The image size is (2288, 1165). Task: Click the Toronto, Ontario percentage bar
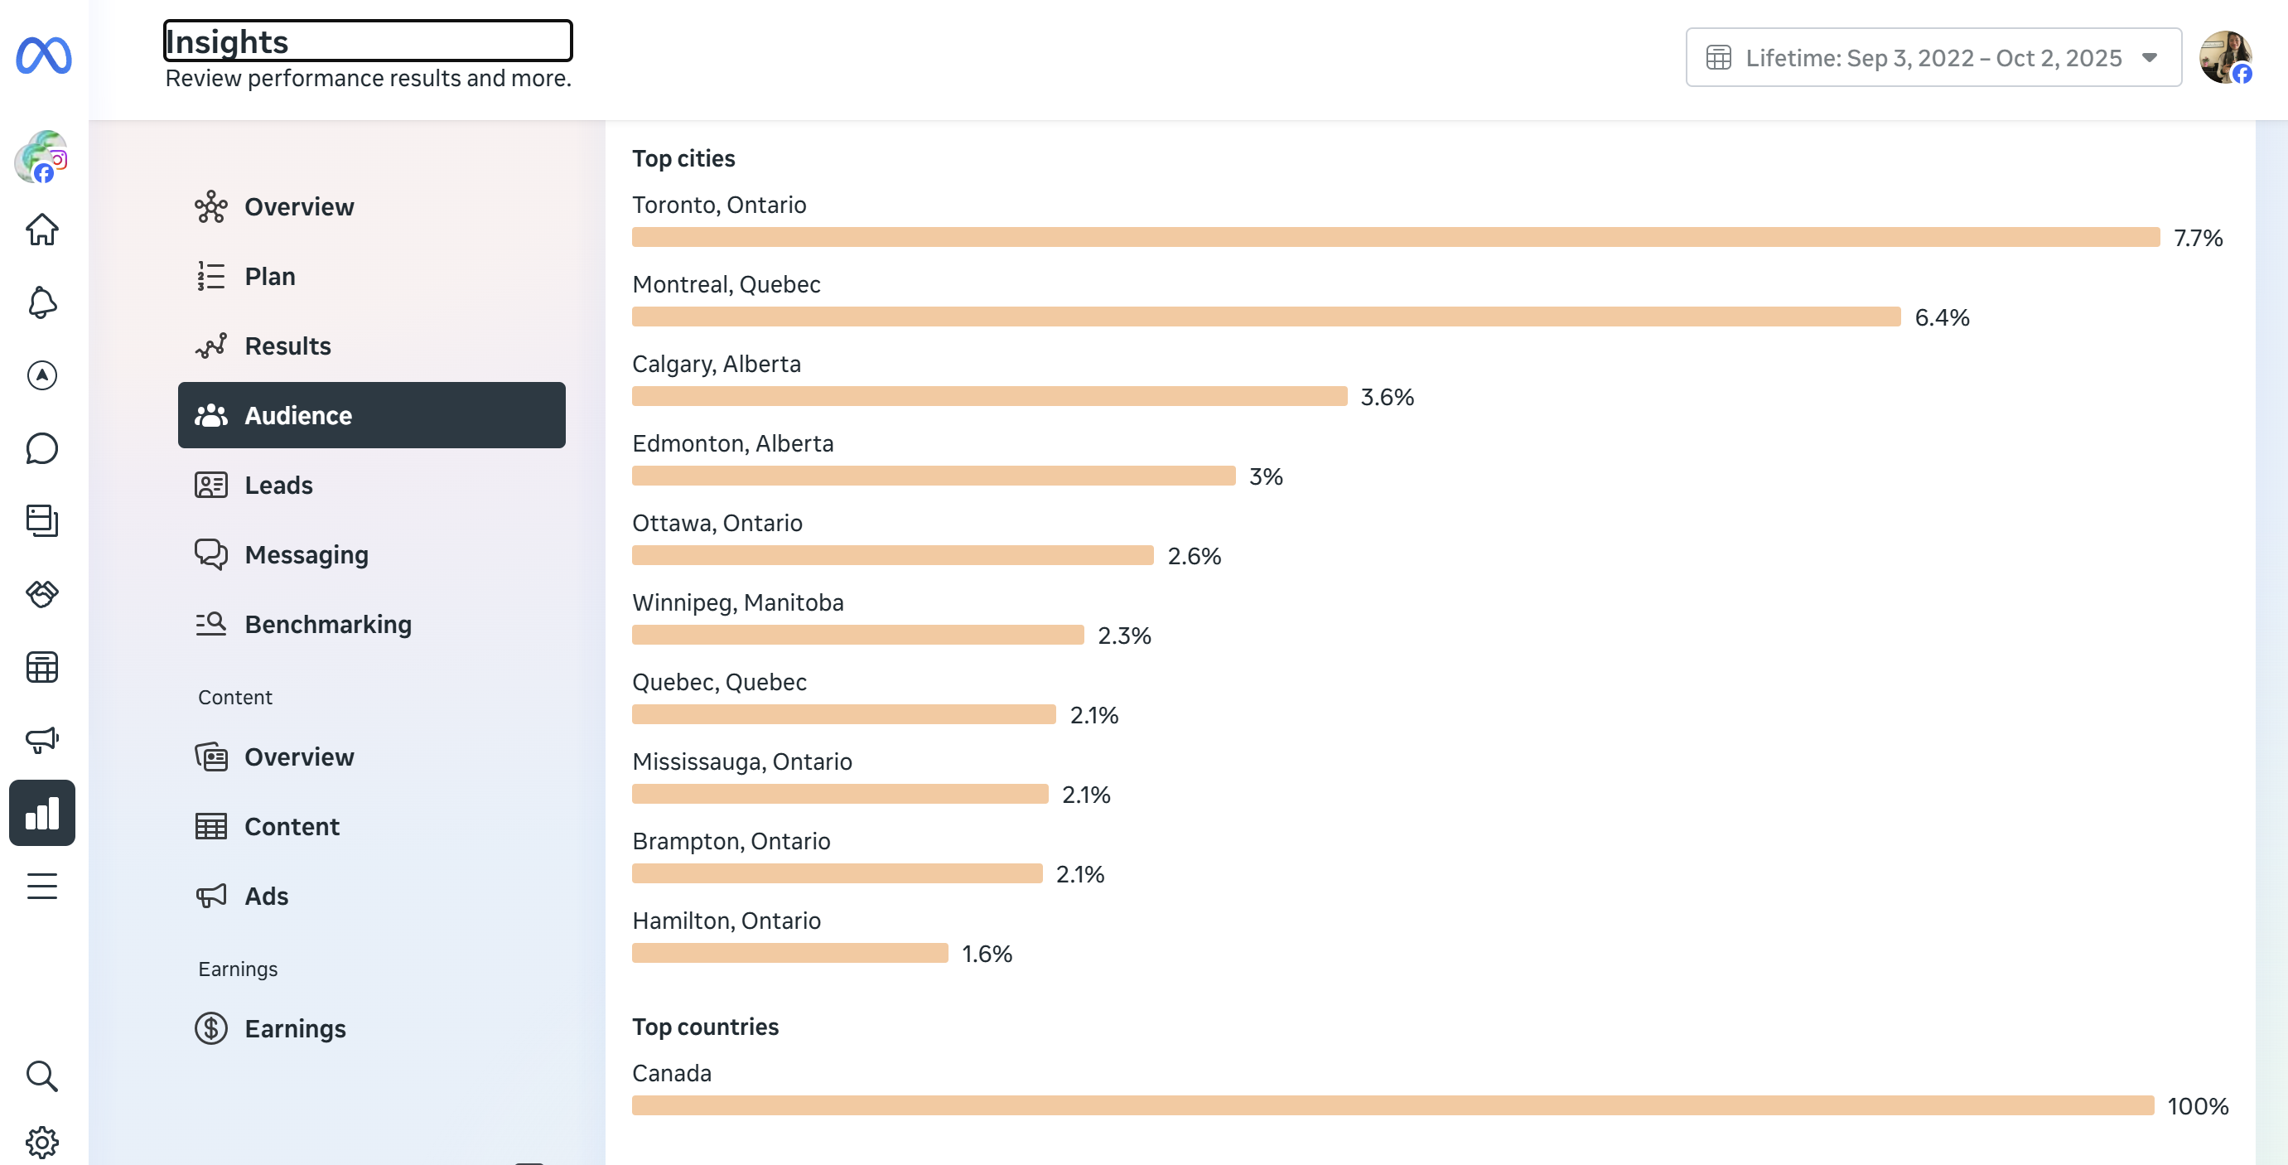click(1394, 237)
